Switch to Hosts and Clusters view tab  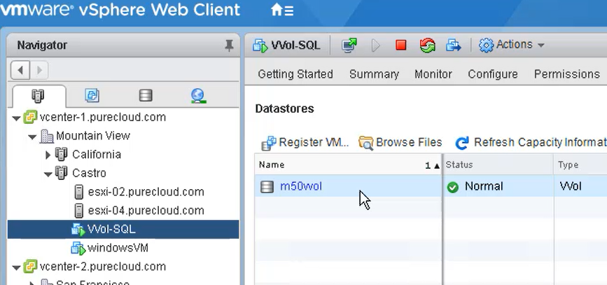[x=38, y=96]
